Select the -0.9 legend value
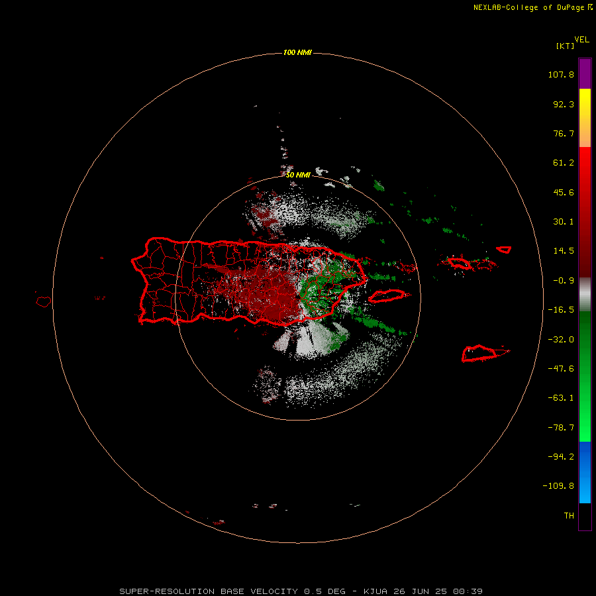The height and width of the screenshot is (596, 596). pos(564,281)
